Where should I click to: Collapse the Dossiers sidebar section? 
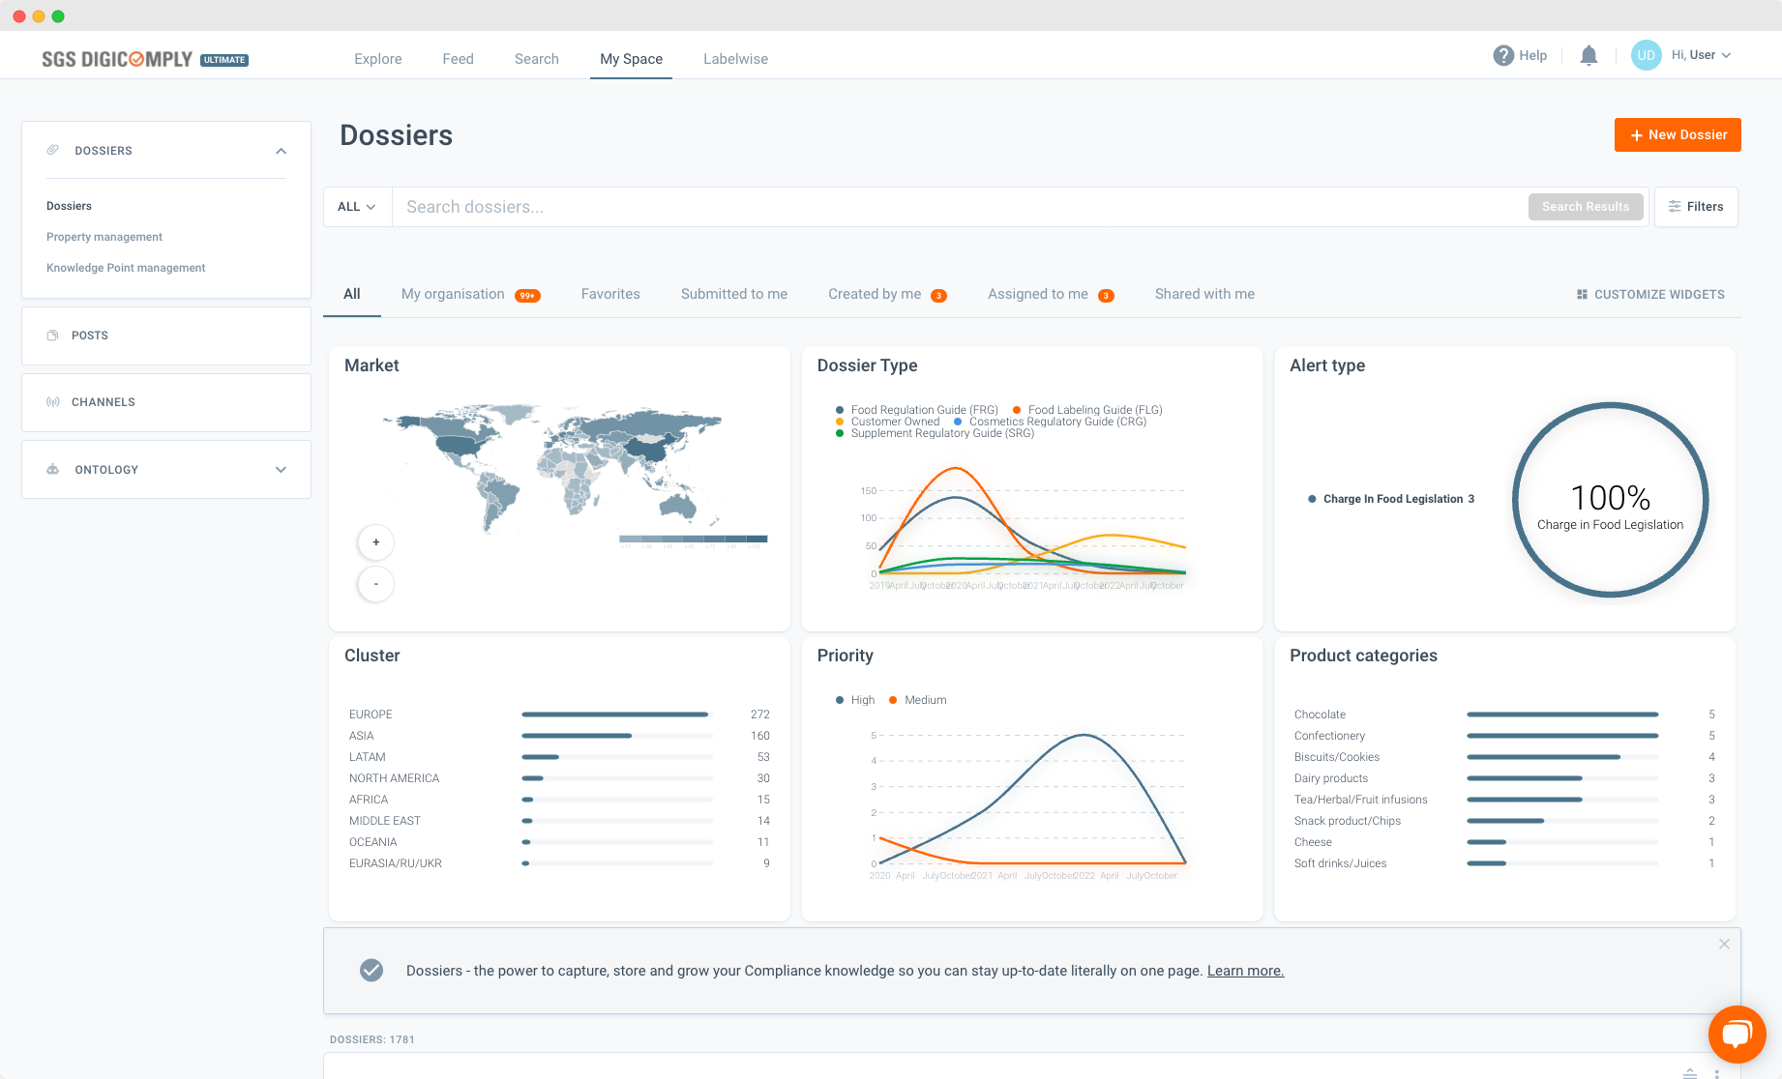tap(281, 151)
